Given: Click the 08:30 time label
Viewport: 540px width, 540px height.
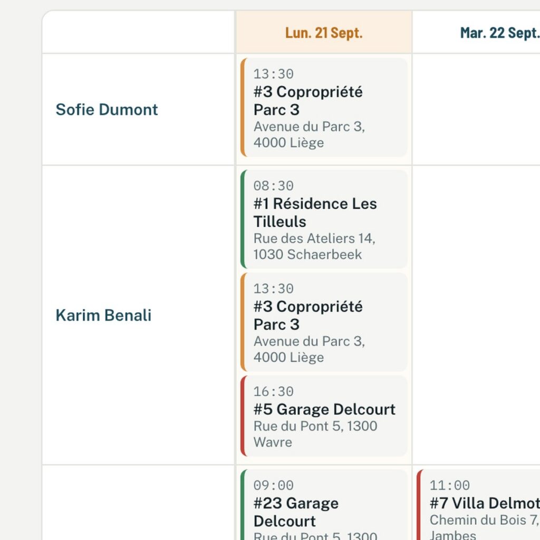Looking at the screenshot, I should pyautogui.click(x=274, y=186).
